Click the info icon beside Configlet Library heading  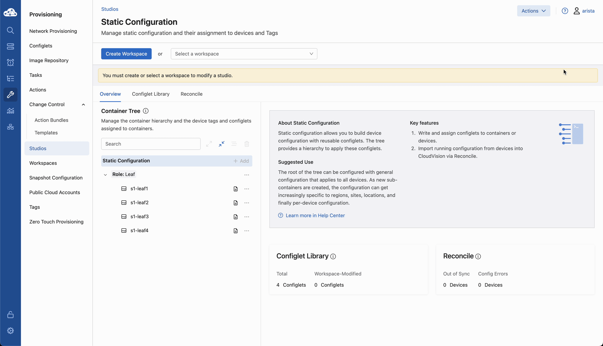tap(333, 256)
